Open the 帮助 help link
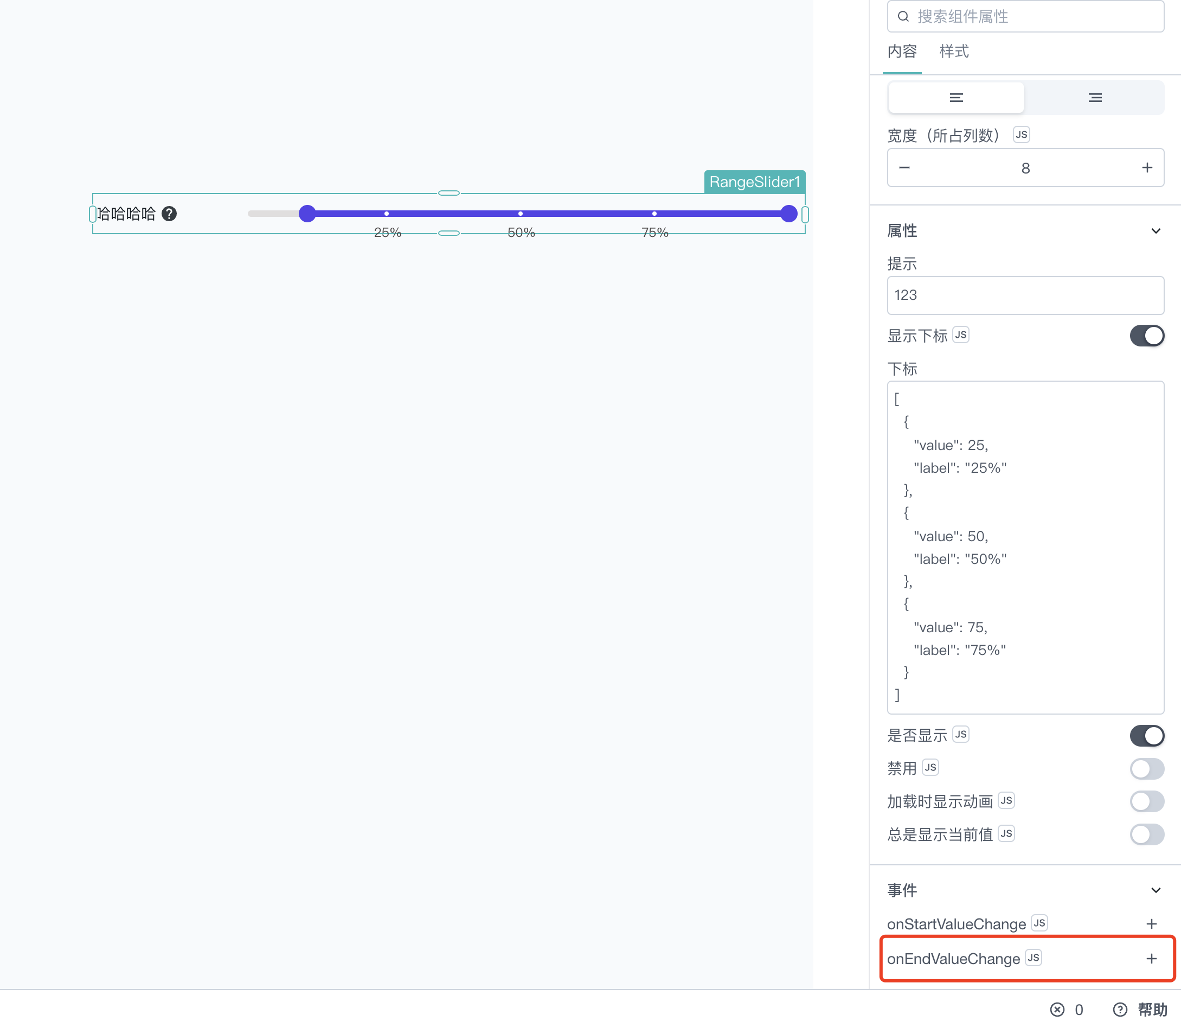This screenshot has height=1028, width=1181. 1140,1010
